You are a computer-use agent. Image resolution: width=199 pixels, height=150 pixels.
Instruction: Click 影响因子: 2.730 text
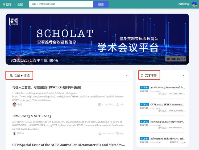coord(178,142)
